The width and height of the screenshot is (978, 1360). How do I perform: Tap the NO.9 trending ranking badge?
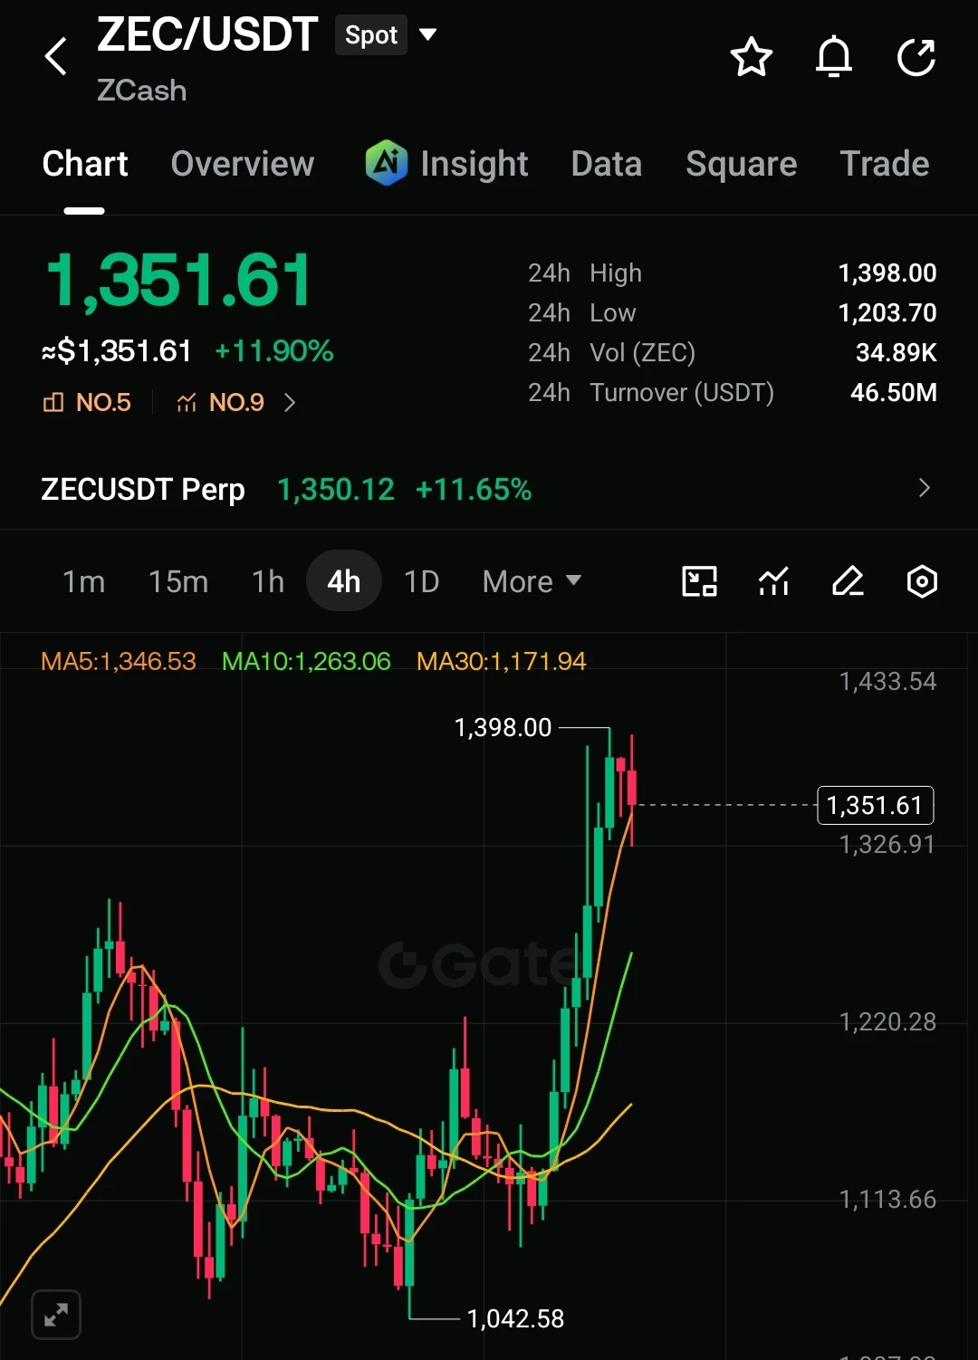220,402
